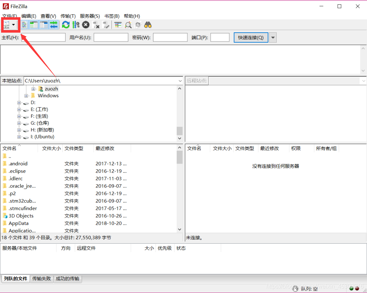Viewport: 367px width, 293px height.
Task: Open 传输(T) menu
Action: (68, 16)
